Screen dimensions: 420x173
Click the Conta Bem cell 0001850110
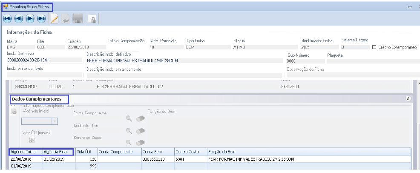coord(158,159)
